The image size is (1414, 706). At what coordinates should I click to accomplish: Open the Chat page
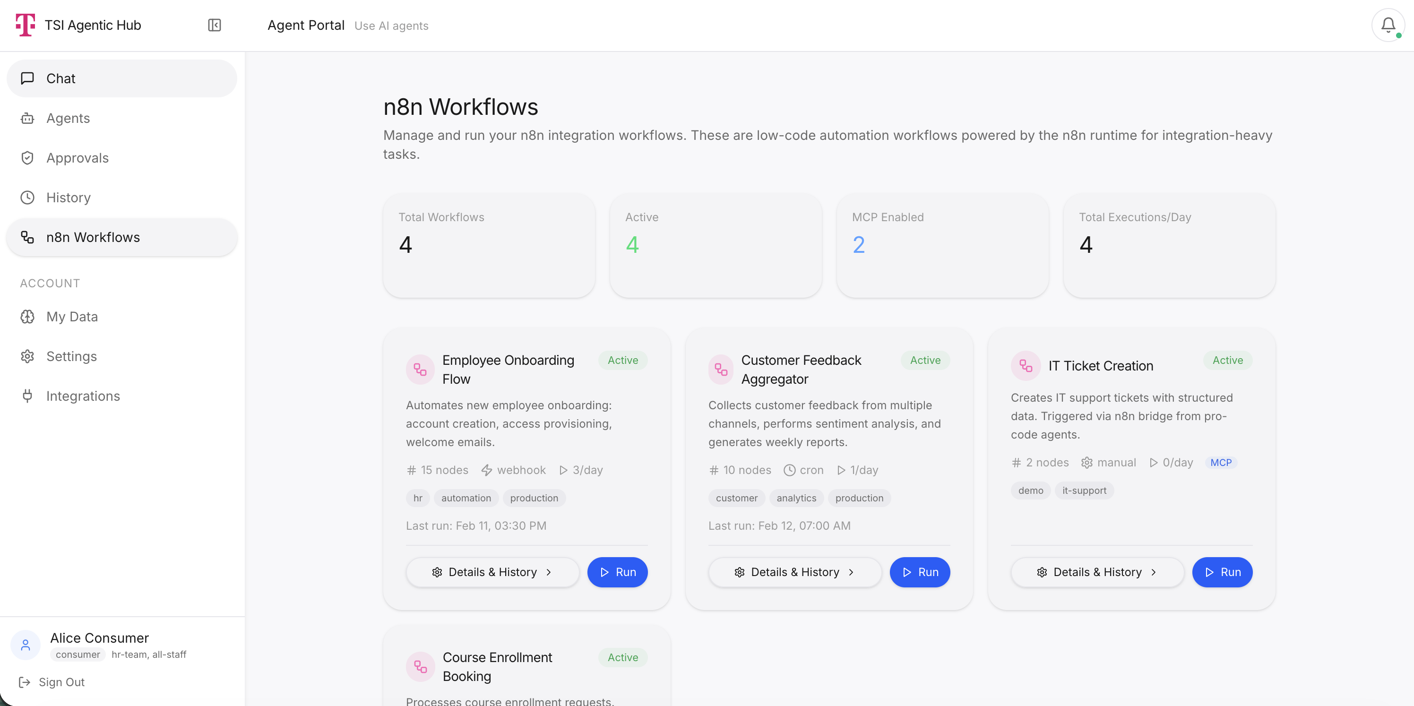pos(122,78)
